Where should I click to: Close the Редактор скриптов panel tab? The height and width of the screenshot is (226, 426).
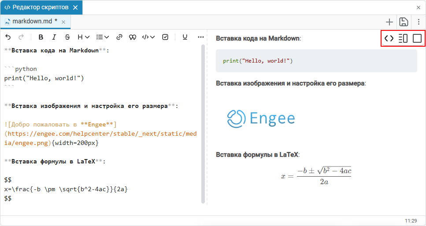pyautogui.click(x=75, y=7)
